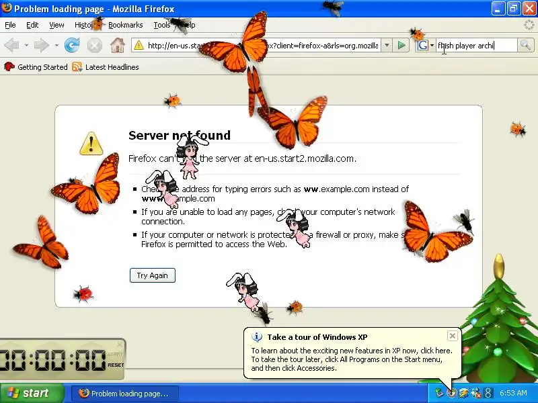Click the timer RESET button
Screen dimensions: 538x403
pos(116,365)
